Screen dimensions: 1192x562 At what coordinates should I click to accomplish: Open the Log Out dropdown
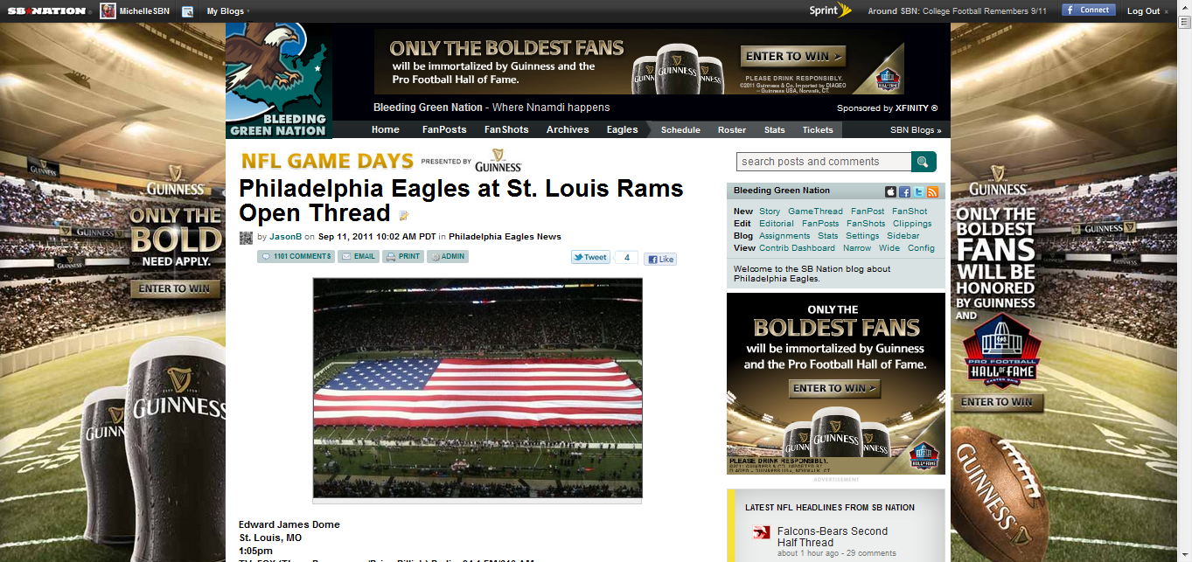pyautogui.click(x=1147, y=11)
